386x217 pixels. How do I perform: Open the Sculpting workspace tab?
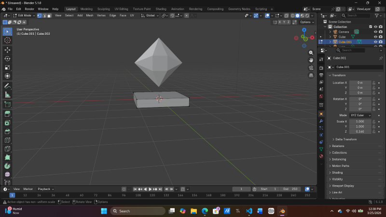pos(103,9)
